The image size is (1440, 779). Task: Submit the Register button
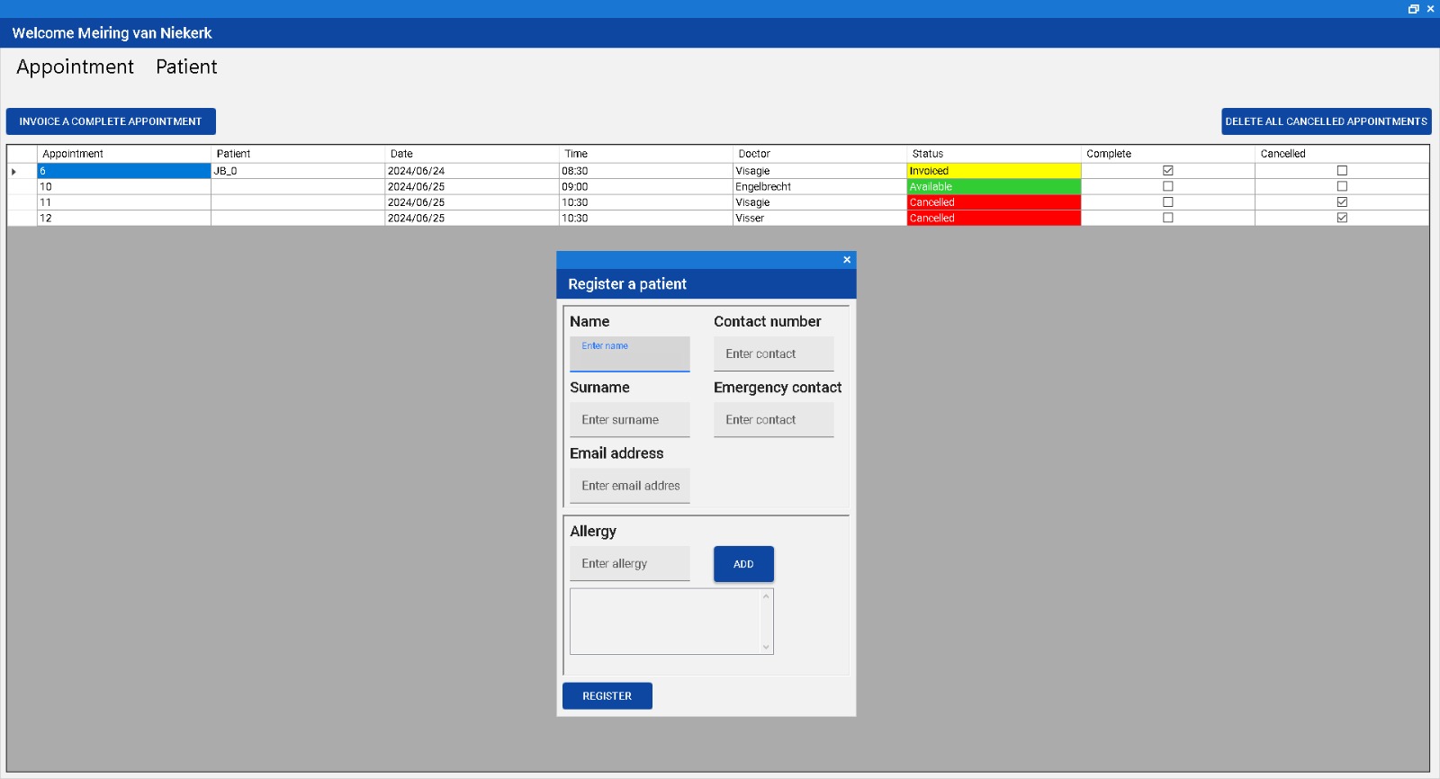pos(607,696)
